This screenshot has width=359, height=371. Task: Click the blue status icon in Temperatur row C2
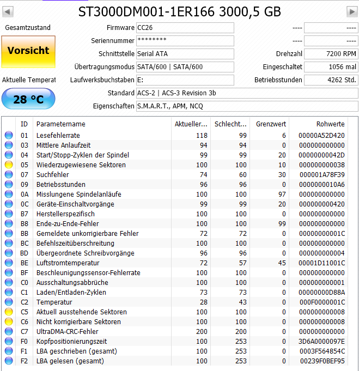click(9, 302)
